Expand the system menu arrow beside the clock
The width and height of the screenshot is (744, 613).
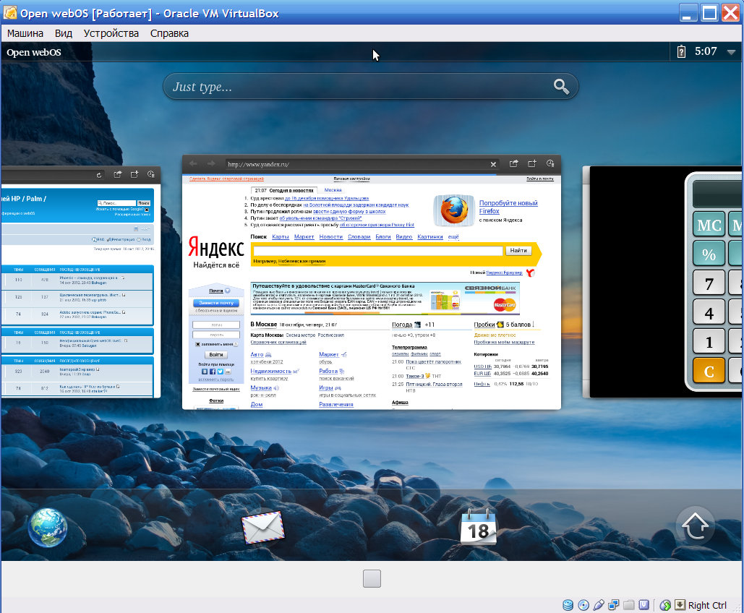point(731,52)
